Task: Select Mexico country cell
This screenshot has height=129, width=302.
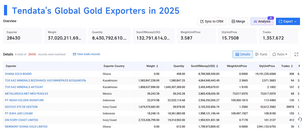Action: pyautogui.click(x=107, y=93)
